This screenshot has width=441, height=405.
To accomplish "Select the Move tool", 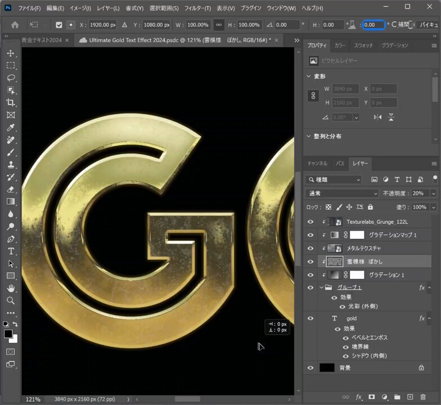I will click(11, 53).
